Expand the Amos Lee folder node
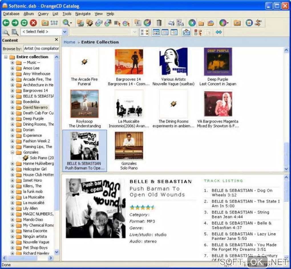Viewport: 291px width, 269px height. tap(12, 68)
